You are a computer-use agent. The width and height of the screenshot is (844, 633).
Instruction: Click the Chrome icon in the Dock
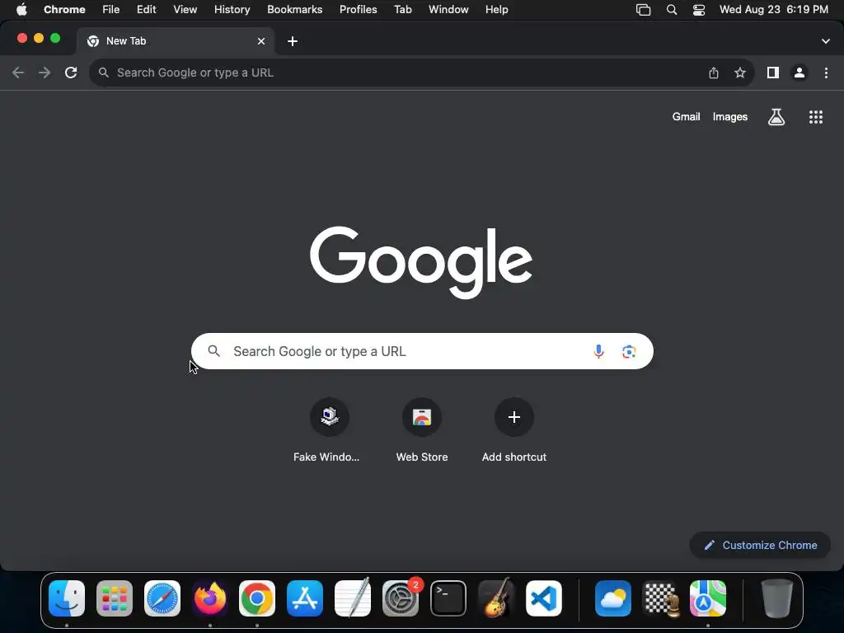coord(257,598)
